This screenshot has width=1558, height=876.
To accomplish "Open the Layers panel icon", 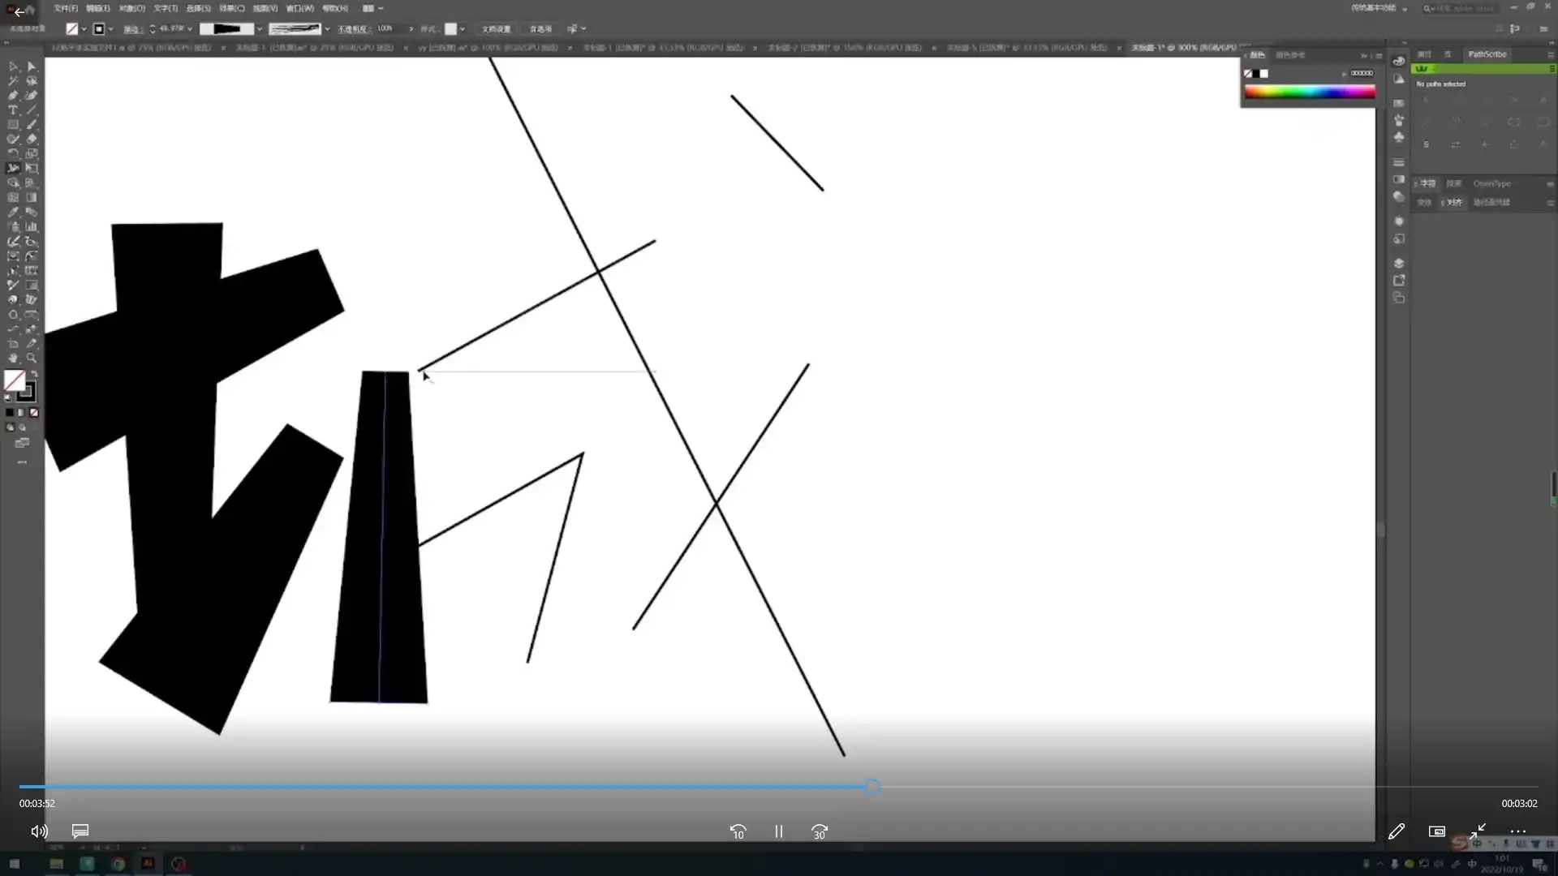I will coord(1399,264).
